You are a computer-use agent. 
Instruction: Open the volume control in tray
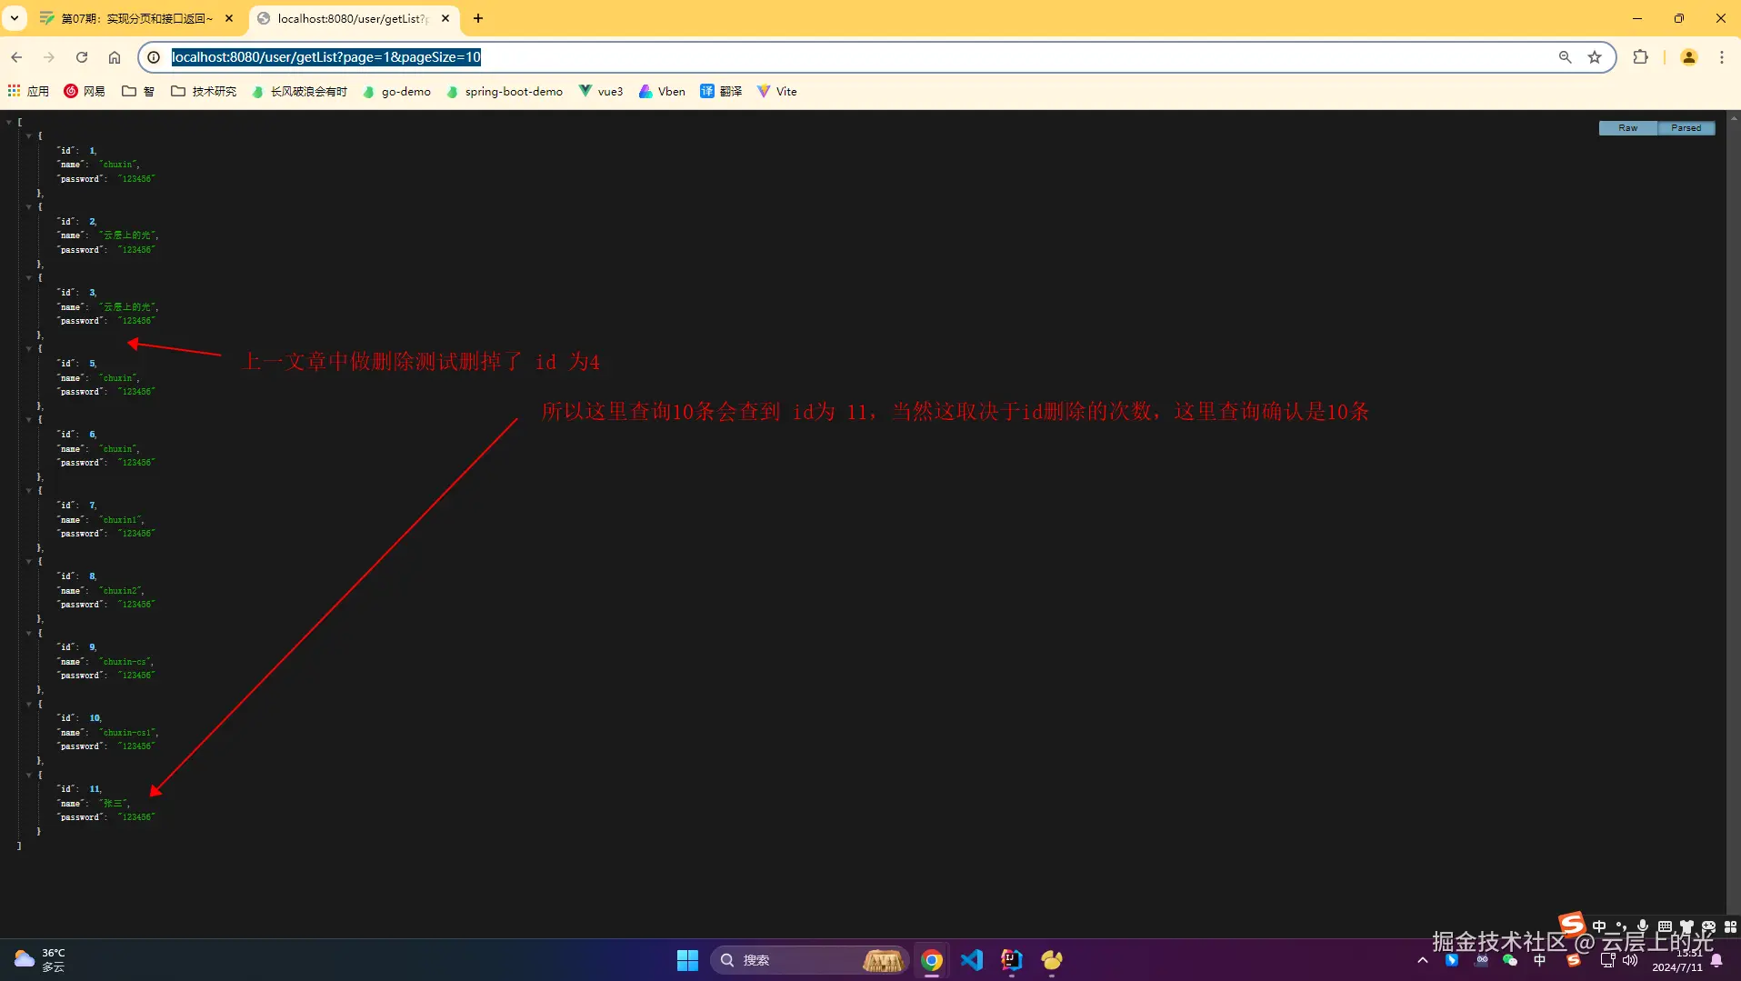tap(1630, 960)
